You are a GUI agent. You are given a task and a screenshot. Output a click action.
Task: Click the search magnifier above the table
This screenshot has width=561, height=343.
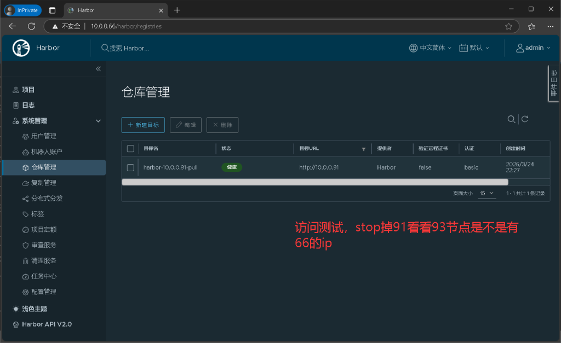click(511, 119)
